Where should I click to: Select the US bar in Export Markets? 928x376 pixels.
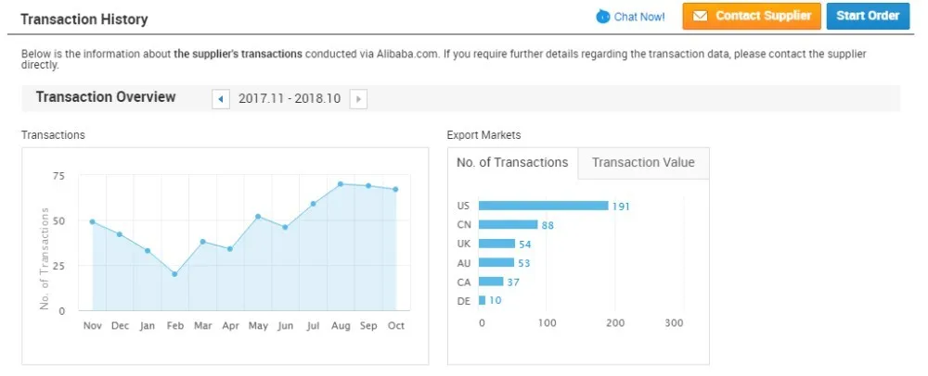543,206
